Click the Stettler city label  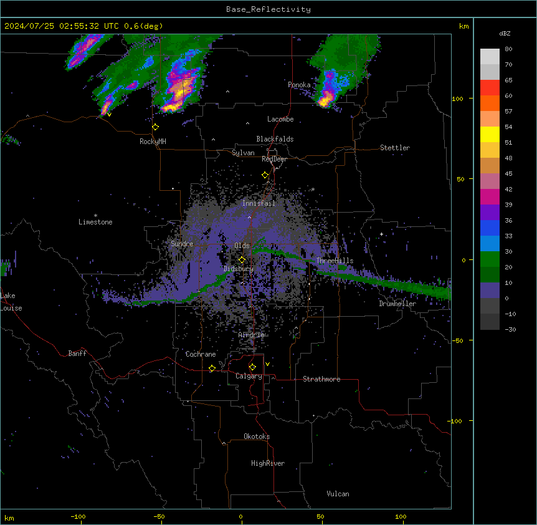coord(395,148)
